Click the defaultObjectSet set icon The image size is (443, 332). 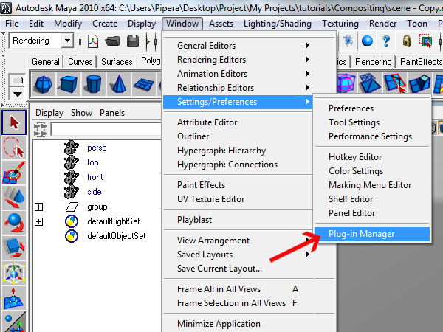[72, 236]
